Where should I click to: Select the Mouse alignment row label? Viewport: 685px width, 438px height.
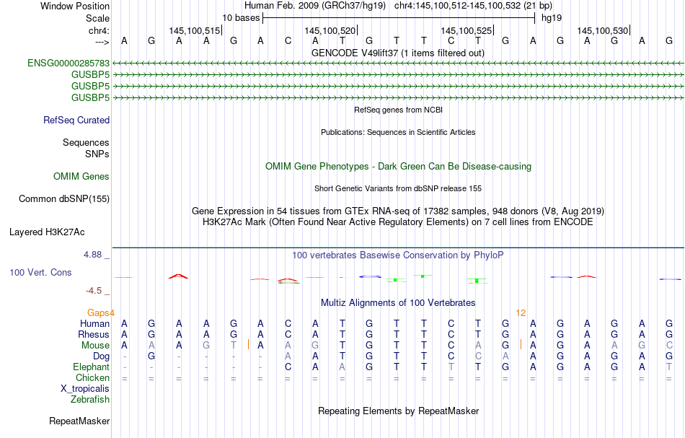95,346
